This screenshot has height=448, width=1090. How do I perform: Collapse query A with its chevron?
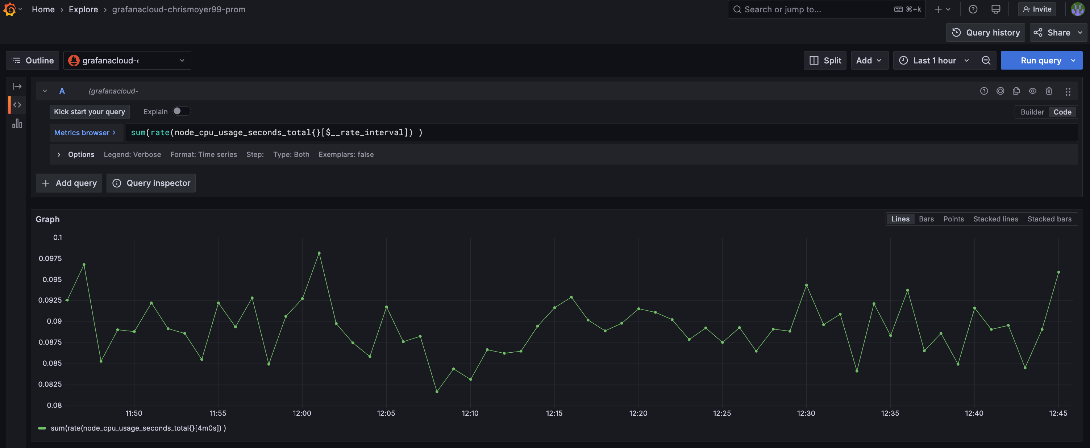coord(45,91)
